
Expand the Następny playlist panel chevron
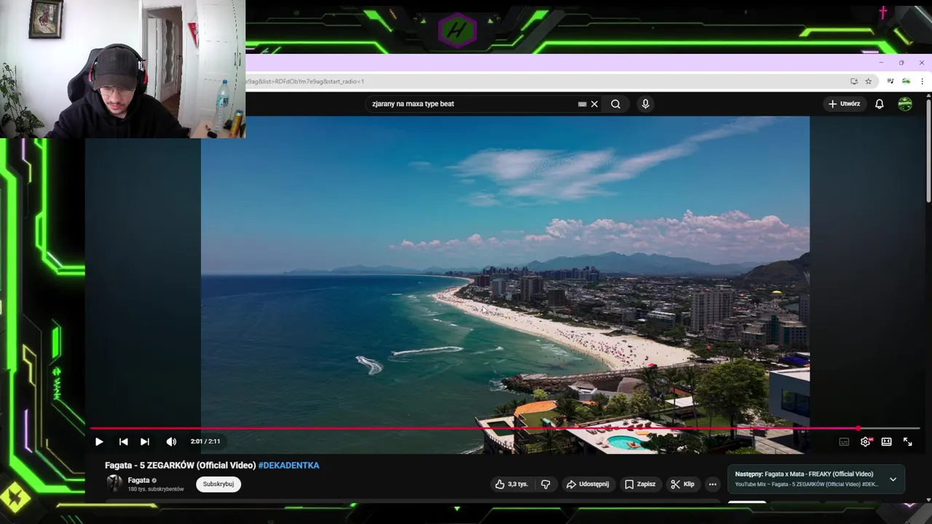point(893,480)
